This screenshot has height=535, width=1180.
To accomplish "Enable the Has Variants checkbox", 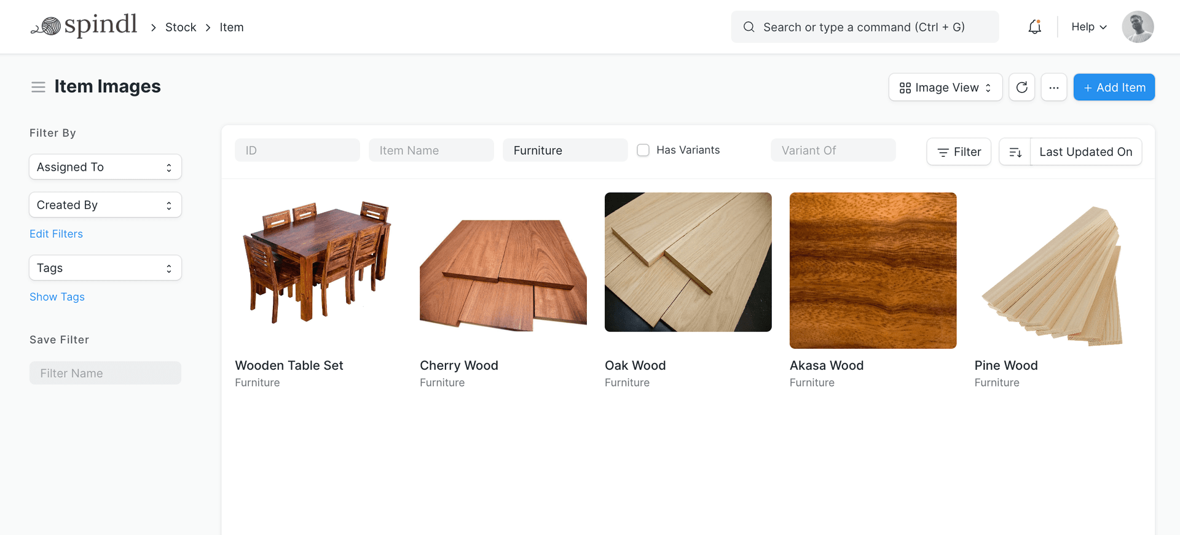I will point(643,150).
